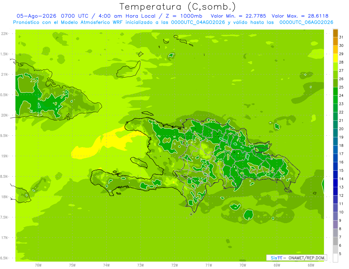
Task: Click the "22N" latitude label
Action: 4,34
